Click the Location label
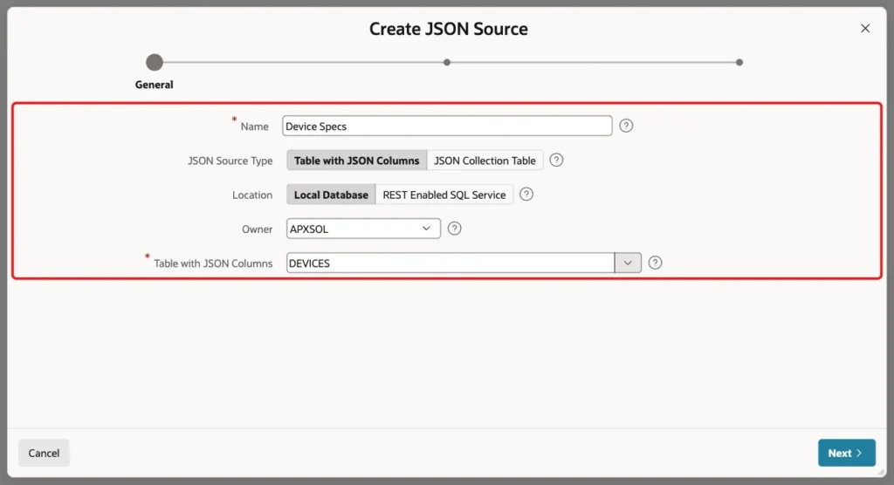The height and width of the screenshot is (485, 894). pyautogui.click(x=252, y=195)
